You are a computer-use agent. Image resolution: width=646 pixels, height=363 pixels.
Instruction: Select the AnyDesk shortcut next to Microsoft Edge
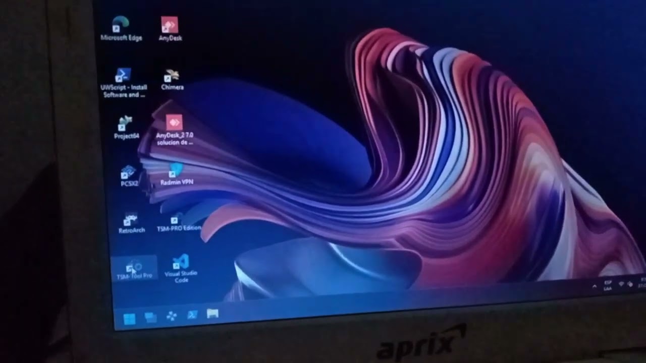170,28
